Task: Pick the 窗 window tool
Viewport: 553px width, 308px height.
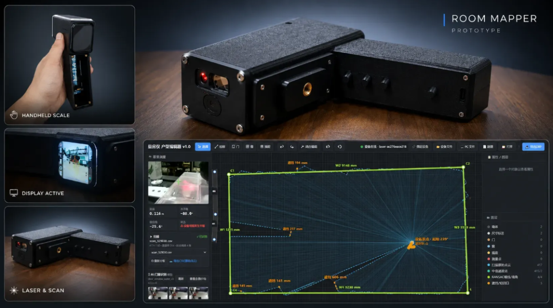Action: [x=250, y=147]
